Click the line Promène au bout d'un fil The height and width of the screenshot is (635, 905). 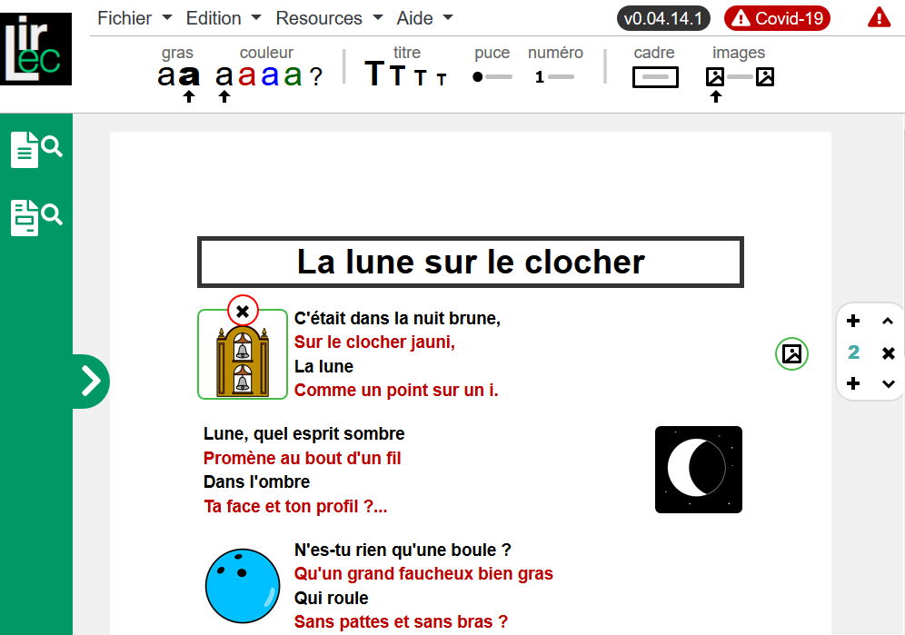[x=302, y=458]
